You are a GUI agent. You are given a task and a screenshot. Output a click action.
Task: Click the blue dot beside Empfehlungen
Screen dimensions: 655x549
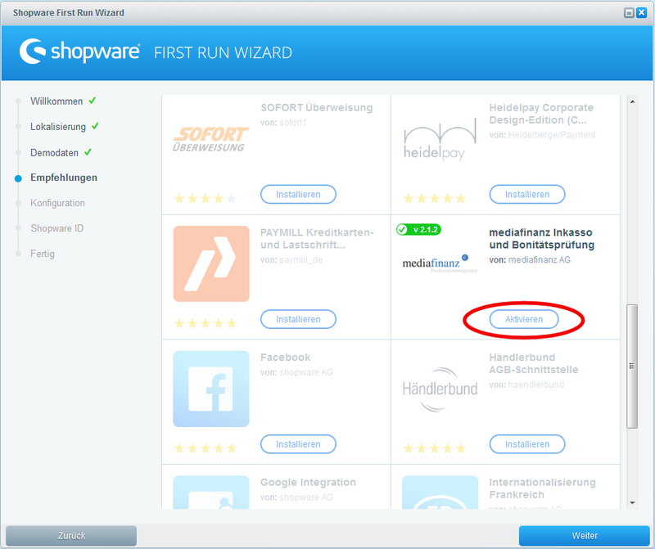tap(18, 178)
